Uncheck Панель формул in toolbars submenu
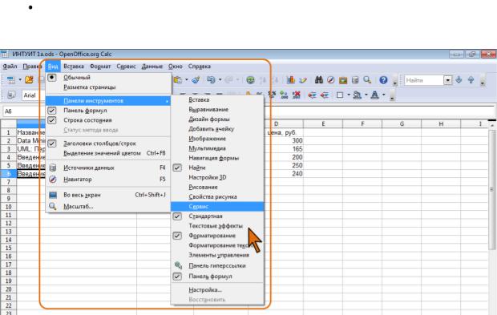The image size is (497, 315). coord(177,277)
